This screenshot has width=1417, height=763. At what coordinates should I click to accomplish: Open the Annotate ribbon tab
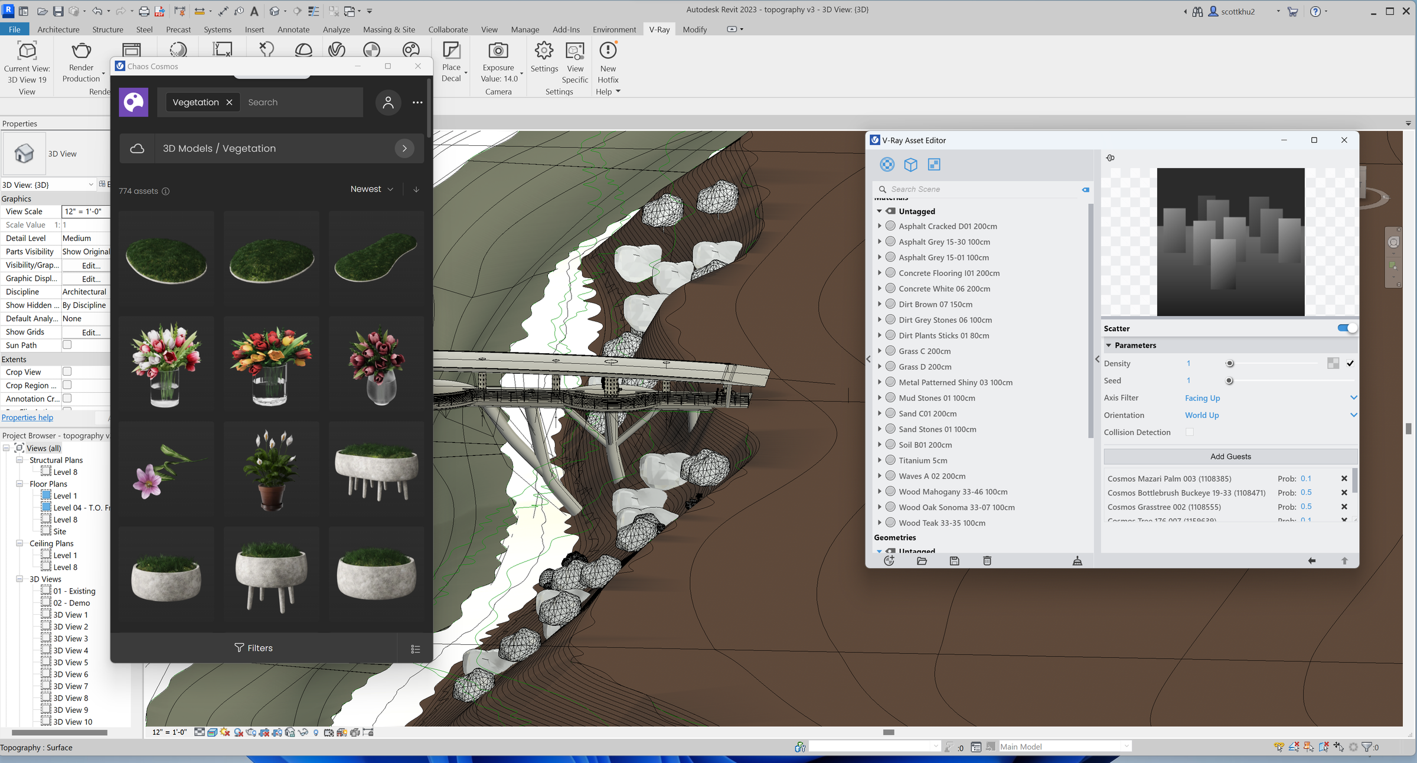293,30
